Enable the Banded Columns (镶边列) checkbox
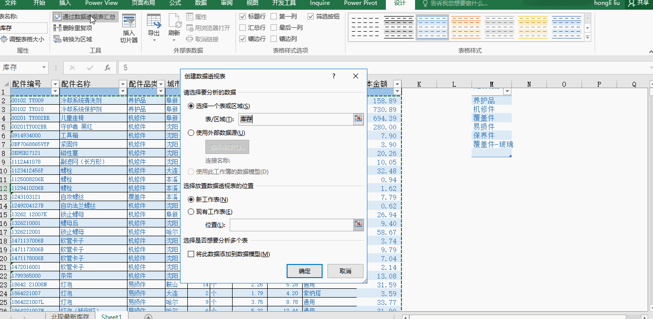This screenshot has height=319, width=653. pyautogui.click(x=274, y=39)
